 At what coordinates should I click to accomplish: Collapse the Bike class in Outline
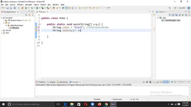[x=158, y=18]
